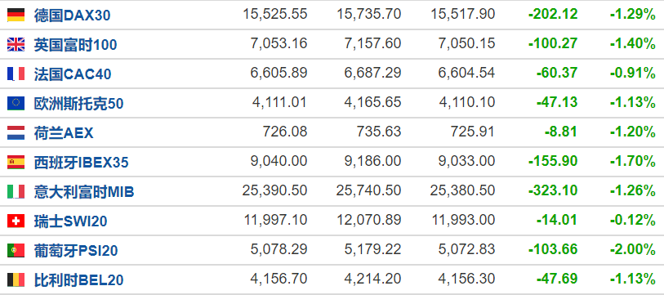This screenshot has width=664, height=295.
Task: Open the 欧洲斯托克50 index link
Action: (78, 104)
